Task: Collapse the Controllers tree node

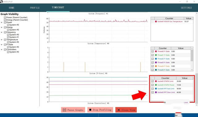Action: [2, 50]
